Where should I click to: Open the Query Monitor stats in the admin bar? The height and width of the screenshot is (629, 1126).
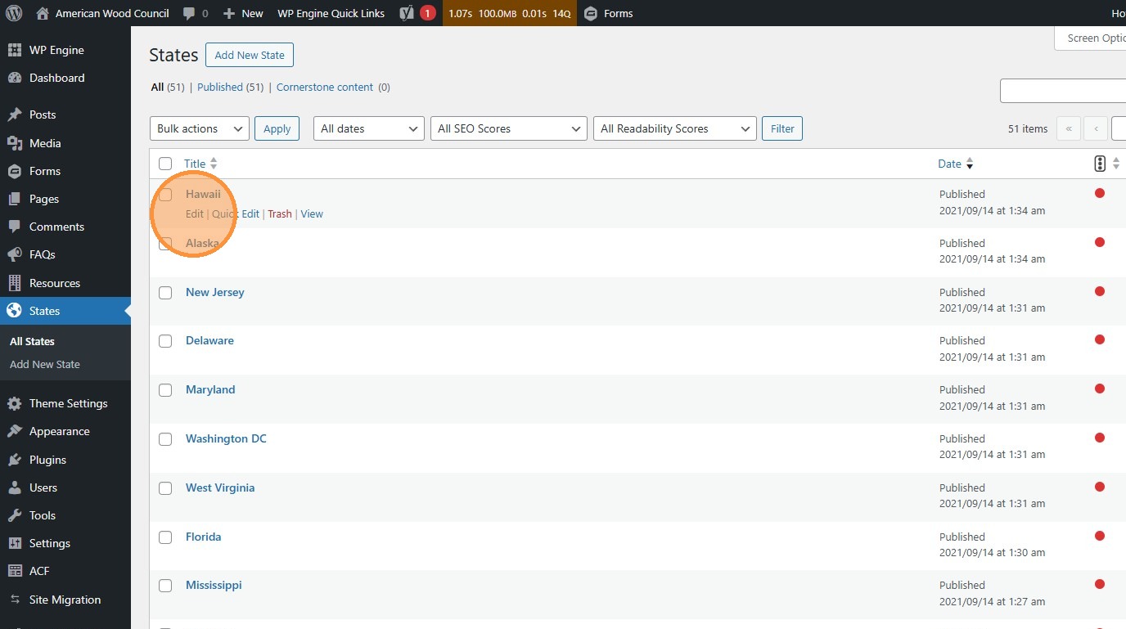click(510, 13)
